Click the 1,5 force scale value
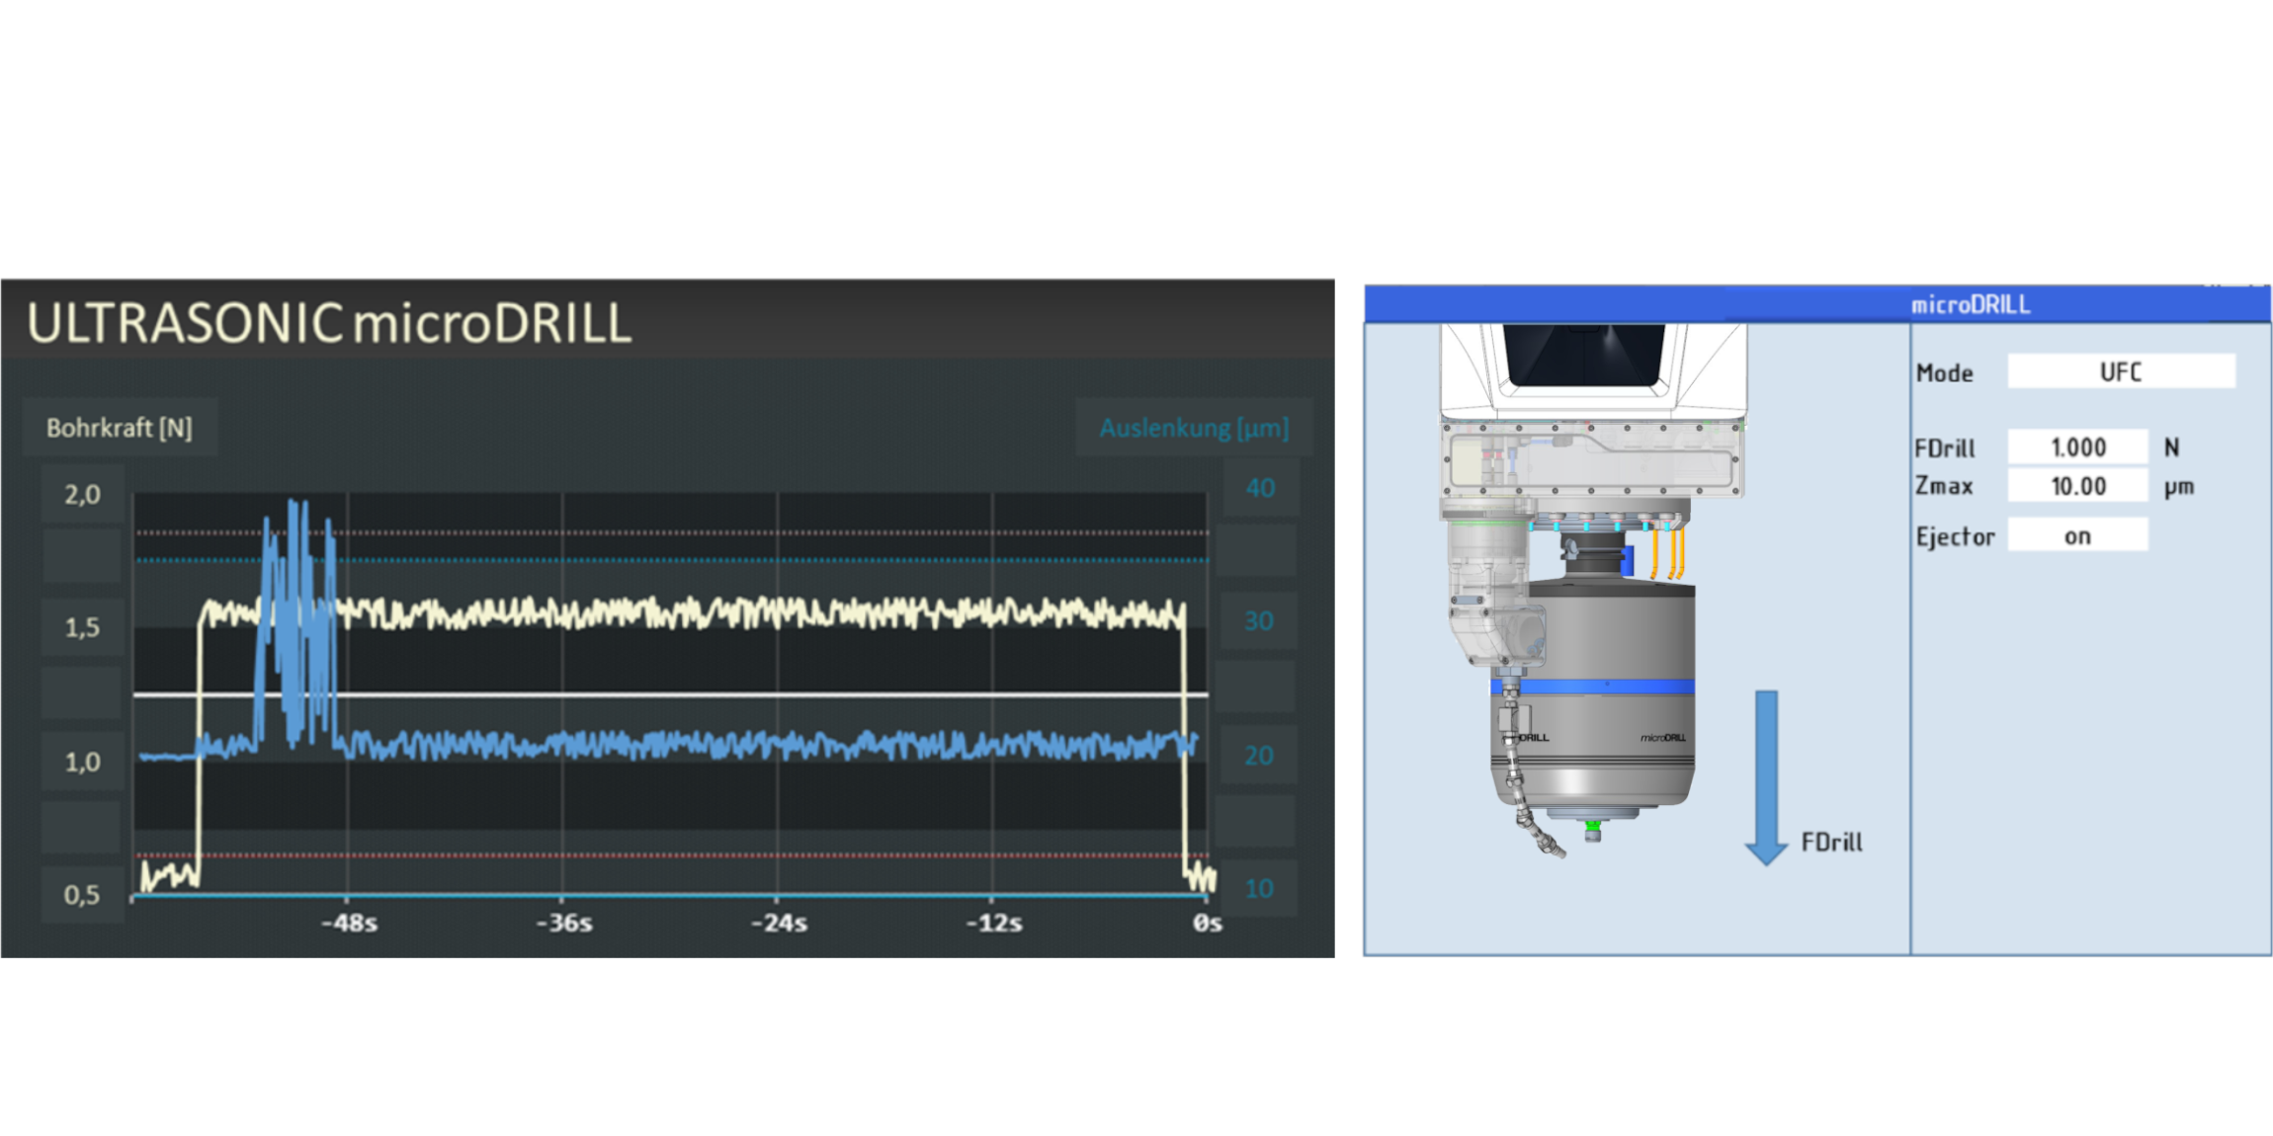 point(82,627)
